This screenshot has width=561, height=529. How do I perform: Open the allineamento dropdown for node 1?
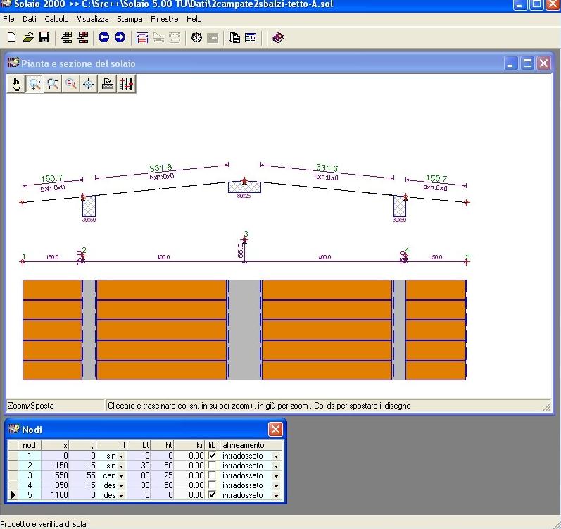pyautogui.click(x=276, y=456)
